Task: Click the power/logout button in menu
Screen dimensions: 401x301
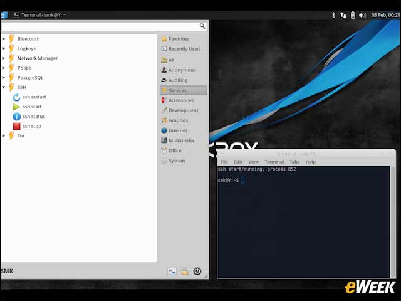Action: click(197, 271)
